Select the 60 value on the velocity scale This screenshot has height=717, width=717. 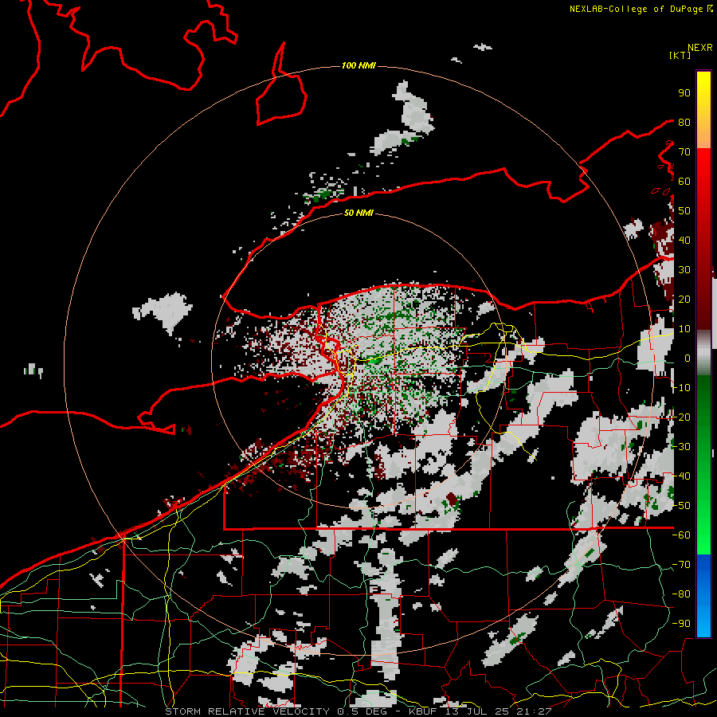pyautogui.click(x=684, y=182)
